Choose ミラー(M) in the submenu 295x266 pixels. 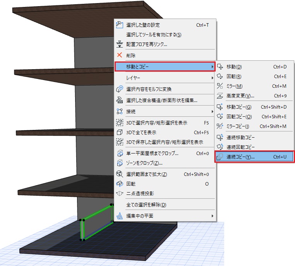pos(254,86)
